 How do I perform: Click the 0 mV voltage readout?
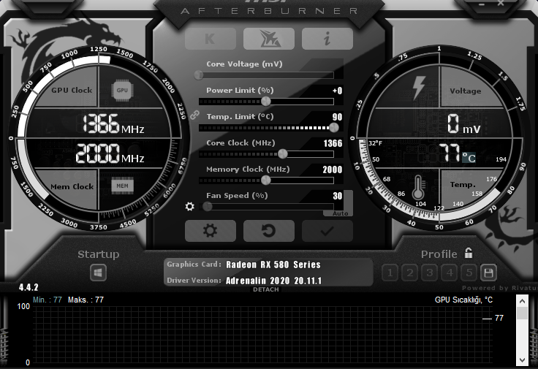pos(463,123)
